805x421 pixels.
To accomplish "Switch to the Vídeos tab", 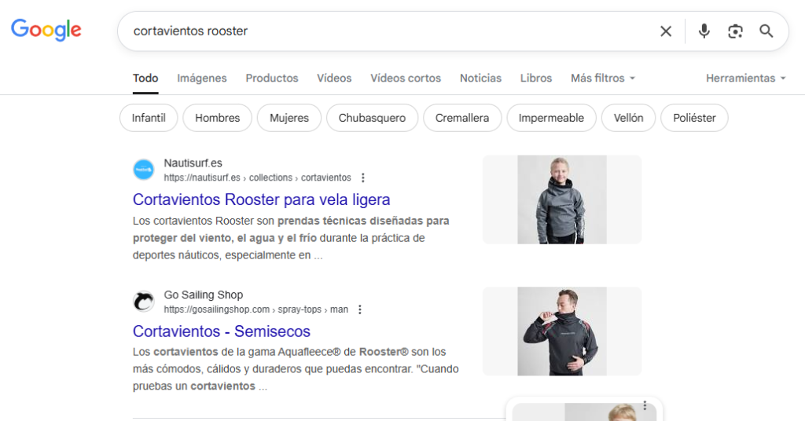I will pyautogui.click(x=334, y=79).
